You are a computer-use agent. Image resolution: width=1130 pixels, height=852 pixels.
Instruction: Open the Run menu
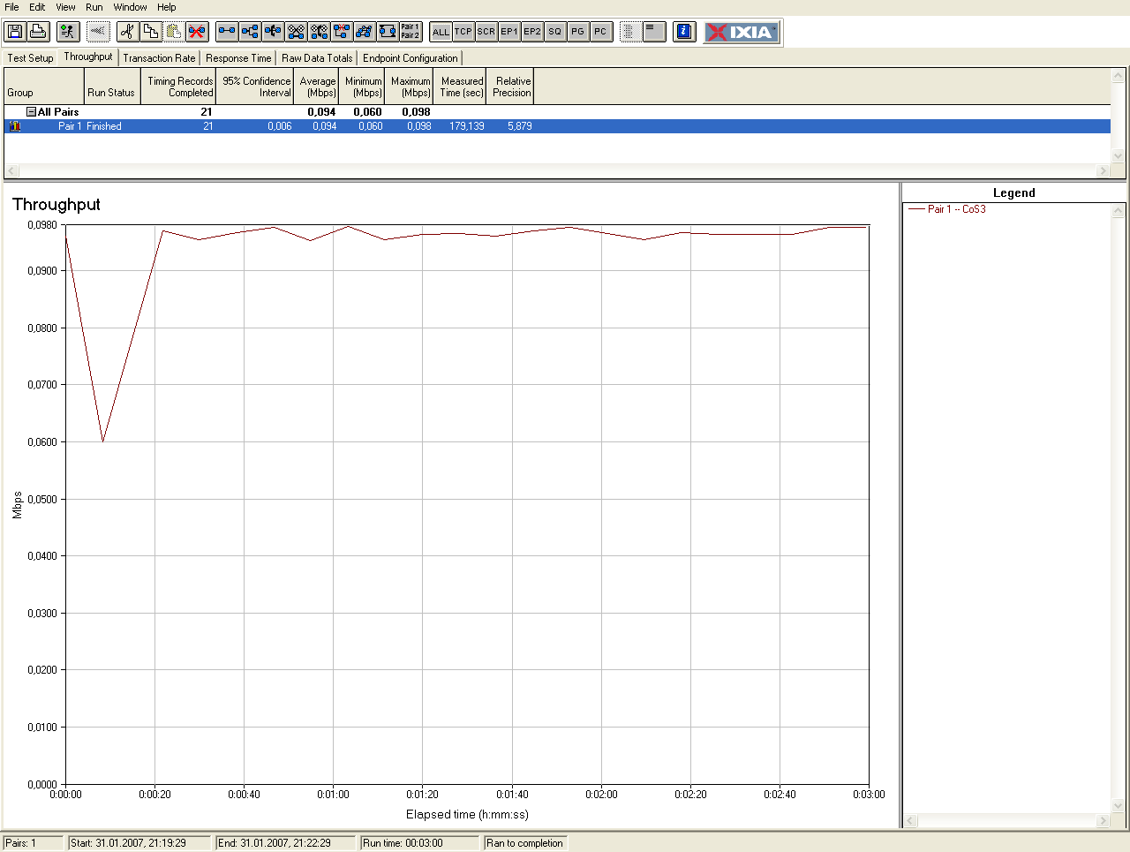click(94, 7)
